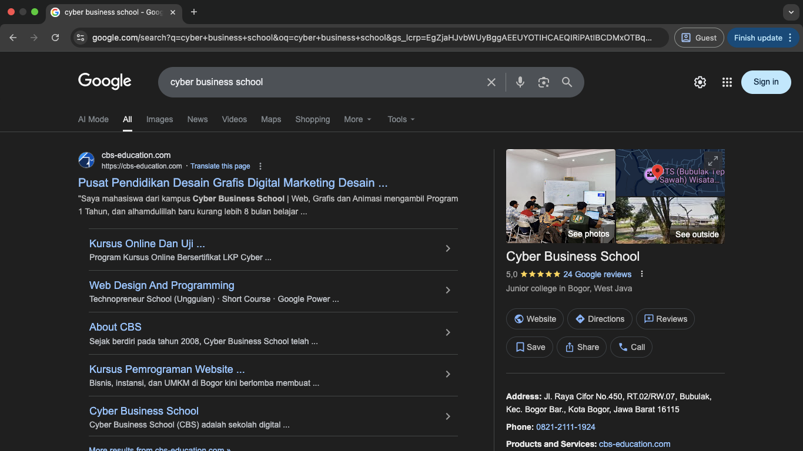The height and width of the screenshot is (451, 803).
Task: Click See photos thumbnail
Action: pos(560,196)
